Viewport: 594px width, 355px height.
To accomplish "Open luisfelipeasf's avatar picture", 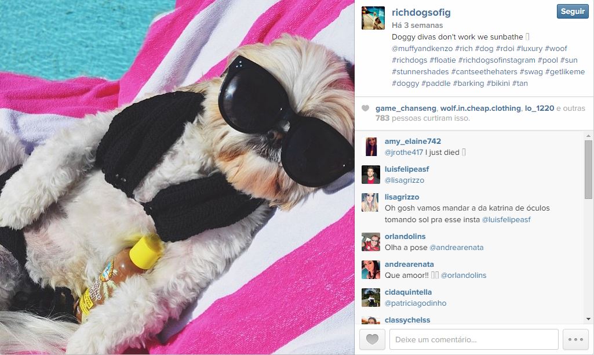I will click(371, 175).
